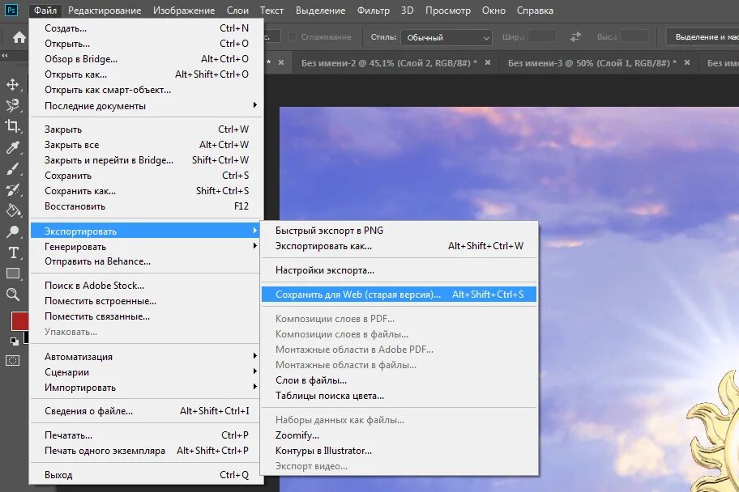
Task: Choose Восстановить menu item
Action: pos(147,206)
